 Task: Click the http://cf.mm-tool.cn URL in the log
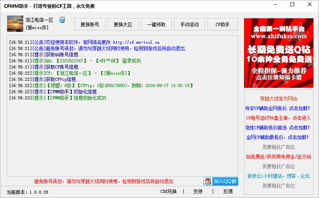tap(136, 43)
